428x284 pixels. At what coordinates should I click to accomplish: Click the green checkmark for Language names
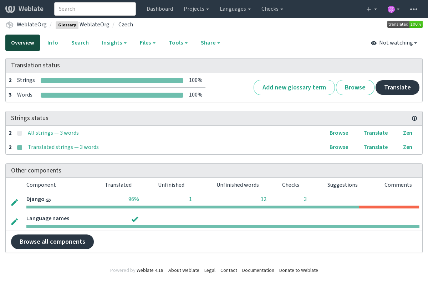coord(135,219)
